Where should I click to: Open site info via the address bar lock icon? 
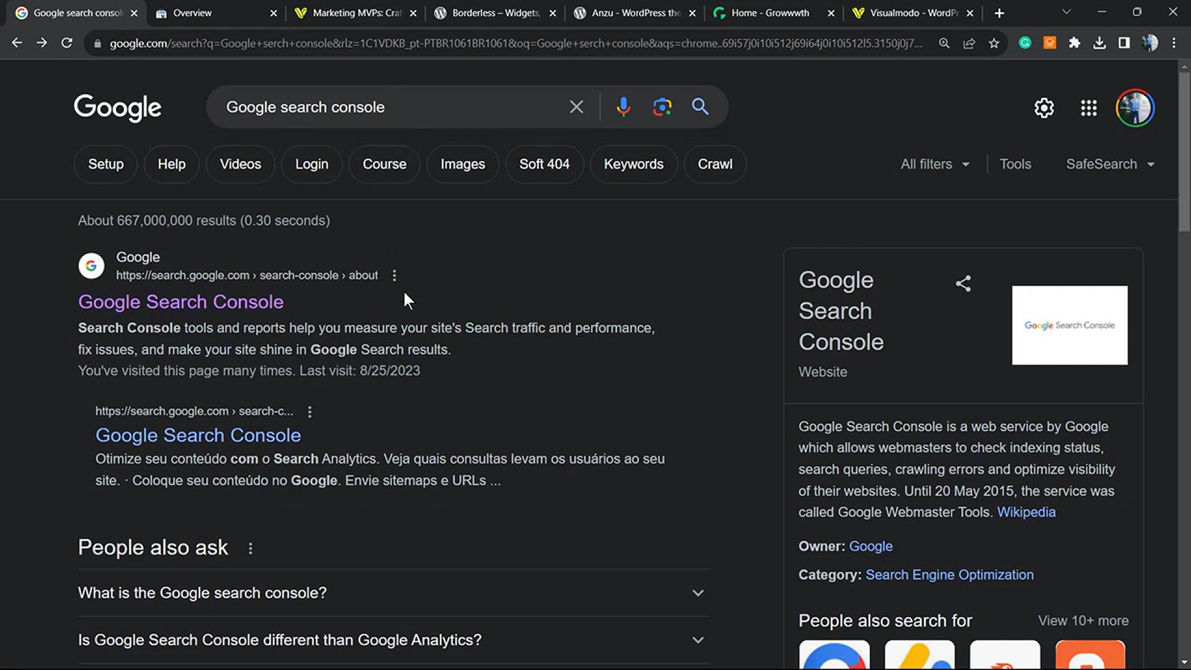[97, 43]
